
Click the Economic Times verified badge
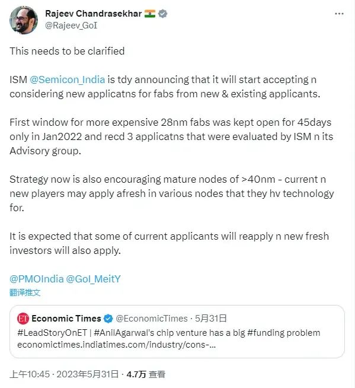[108, 319]
